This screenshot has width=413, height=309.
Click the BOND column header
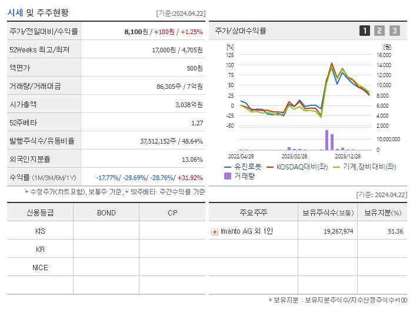coord(106,213)
